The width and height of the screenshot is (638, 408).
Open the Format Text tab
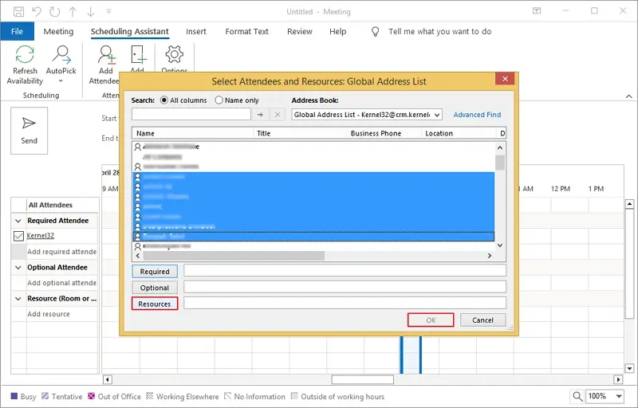pos(246,31)
